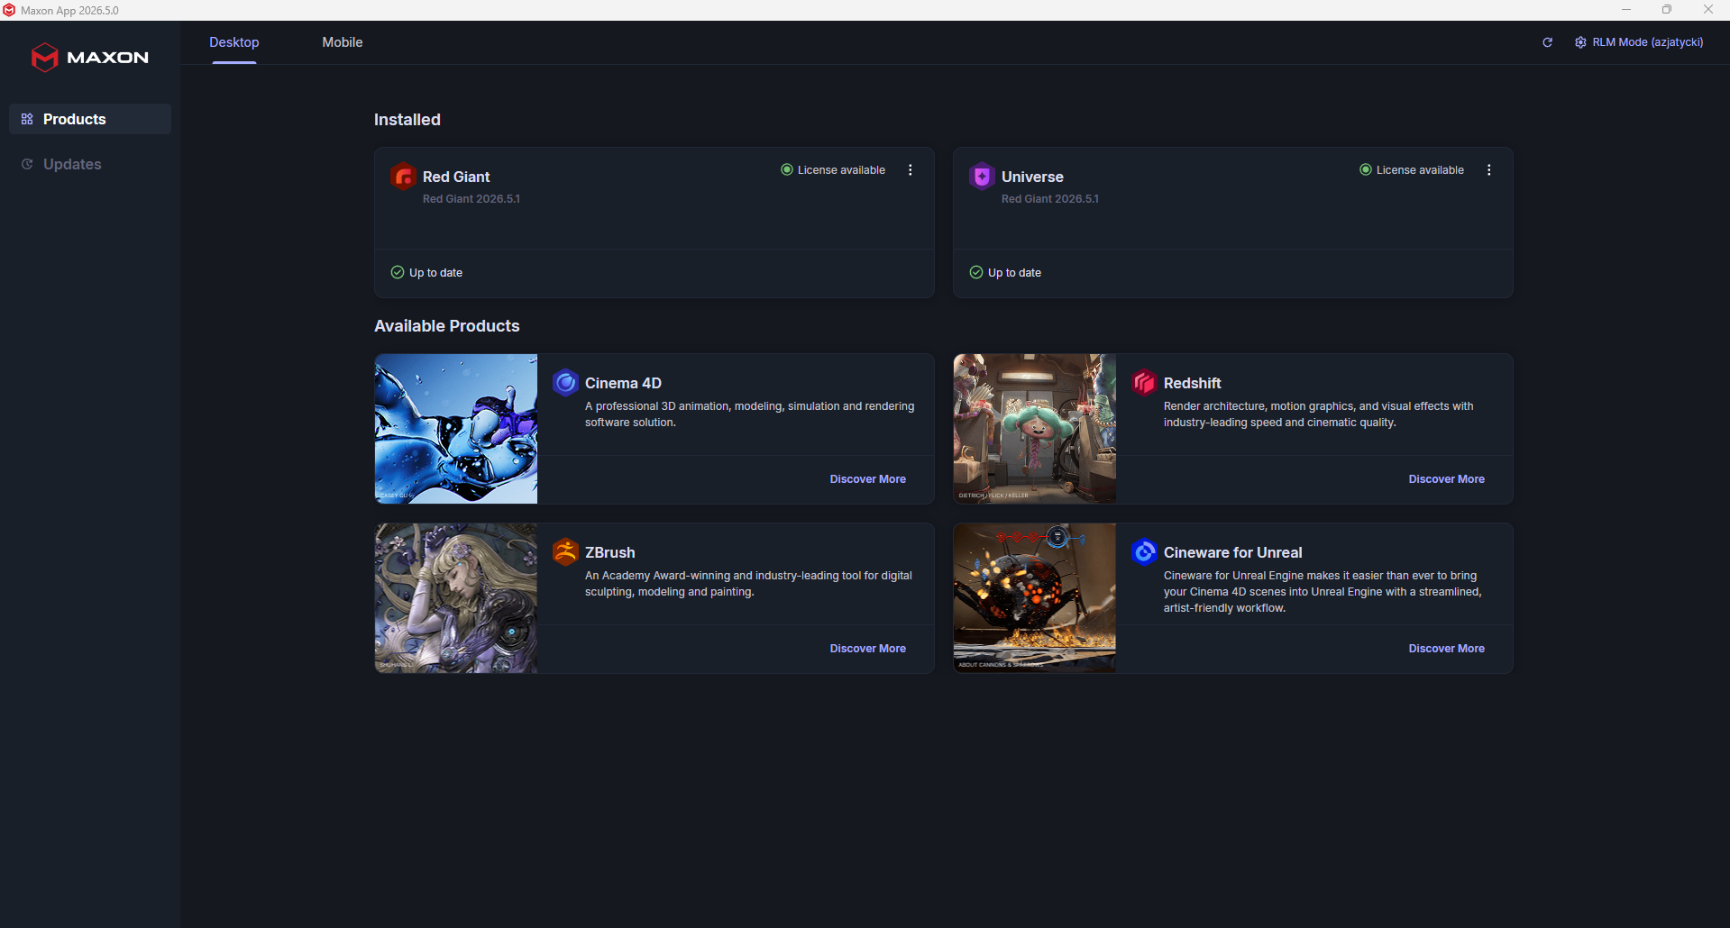Click the Cinema 4D title text

(x=623, y=383)
